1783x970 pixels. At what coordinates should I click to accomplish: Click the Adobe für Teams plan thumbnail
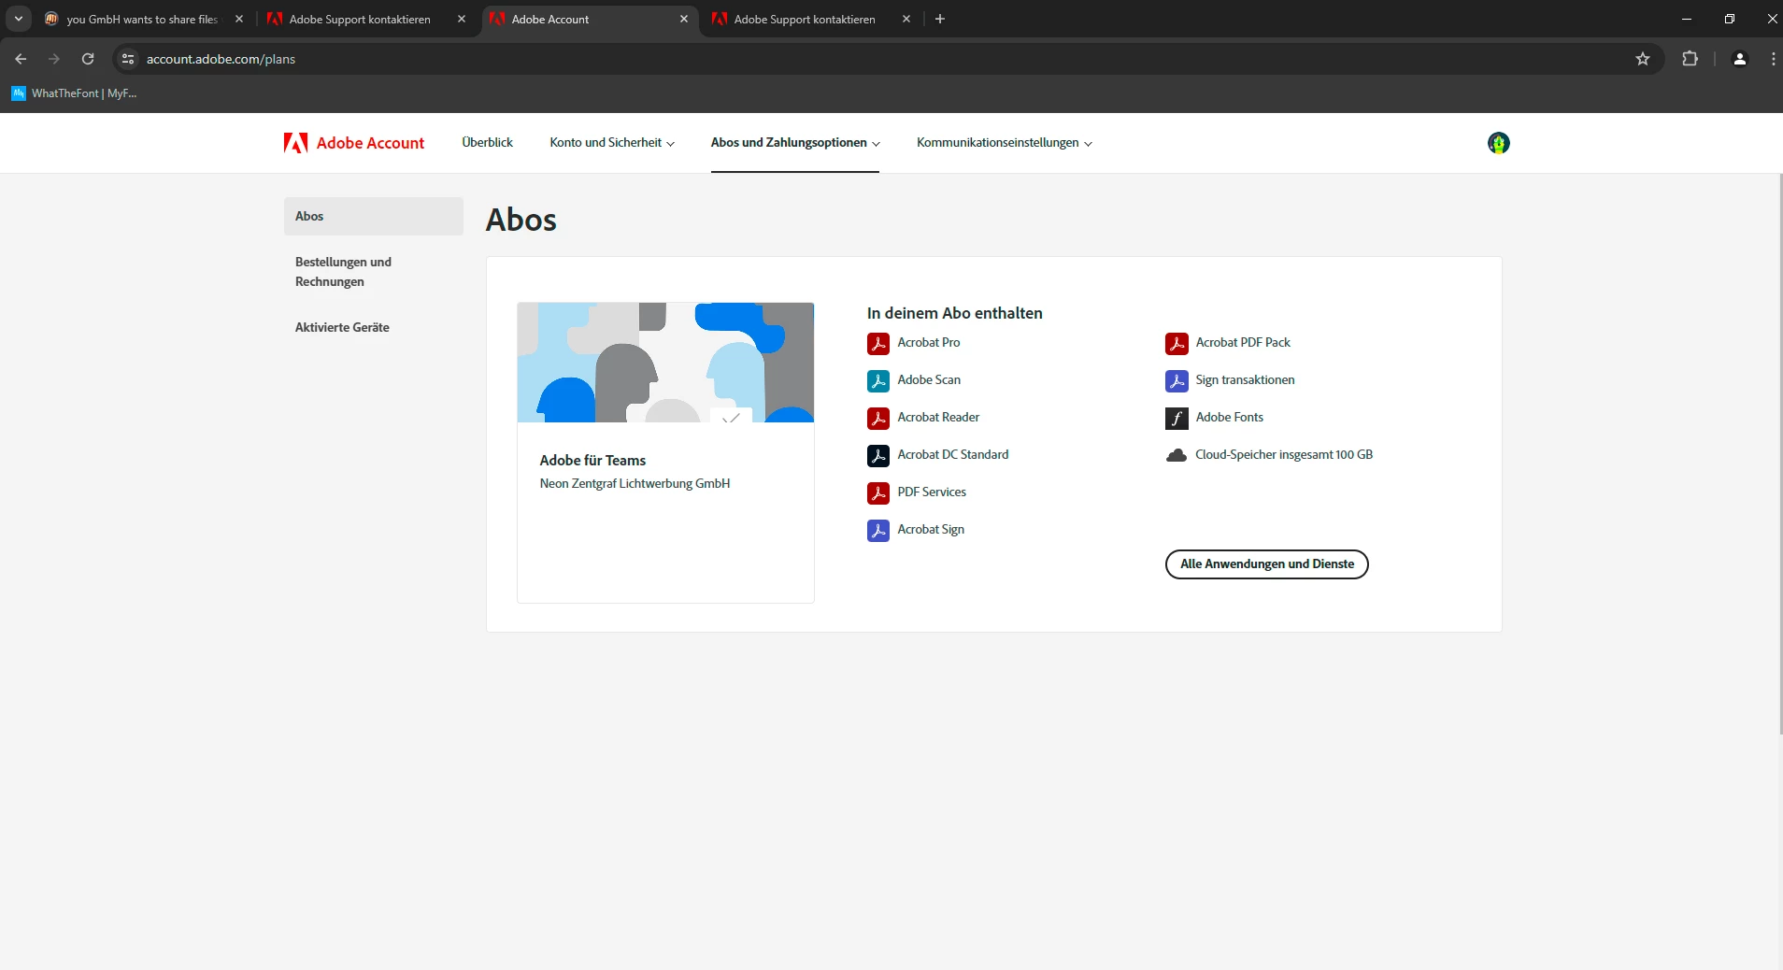click(x=665, y=363)
